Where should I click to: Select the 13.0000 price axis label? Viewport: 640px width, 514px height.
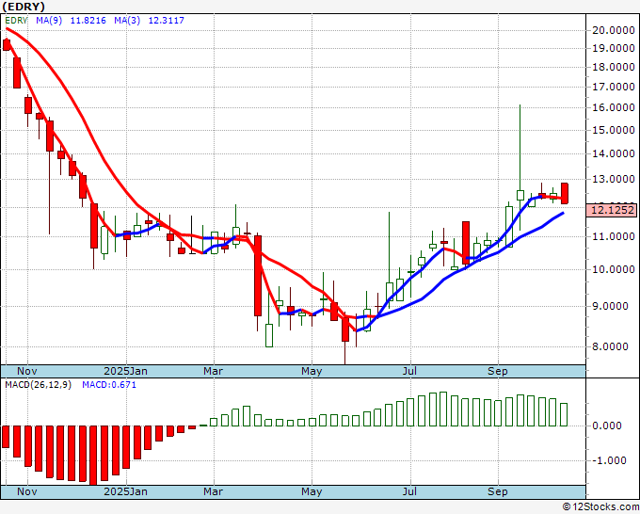(613, 179)
